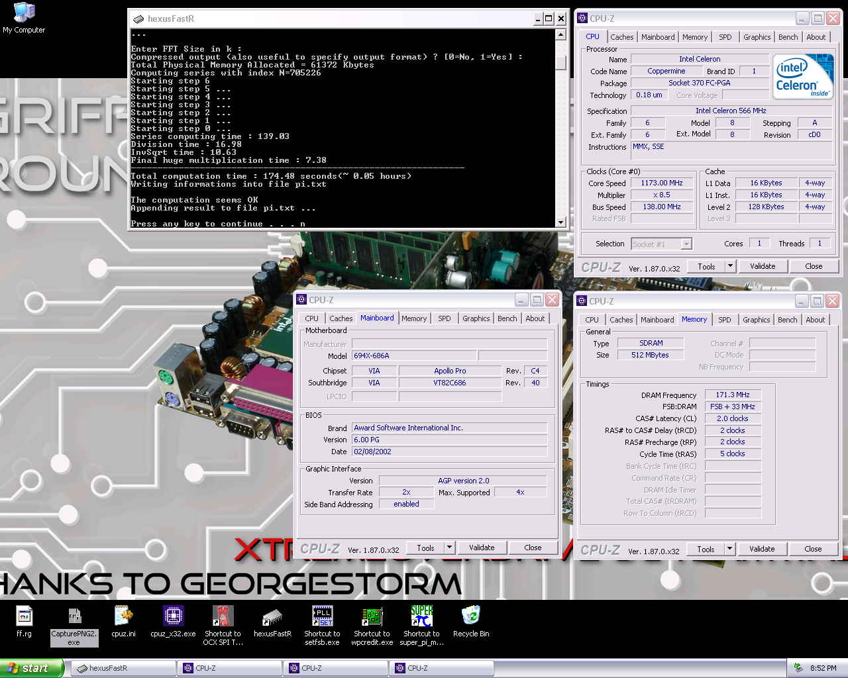Screen dimensions: 848x678
Task: Open SPD tab in Memory window
Action: 725,320
